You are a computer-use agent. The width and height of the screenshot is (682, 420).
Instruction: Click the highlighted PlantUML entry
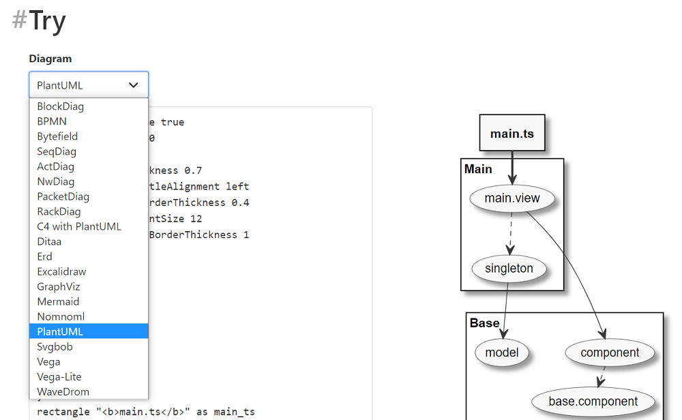click(59, 331)
